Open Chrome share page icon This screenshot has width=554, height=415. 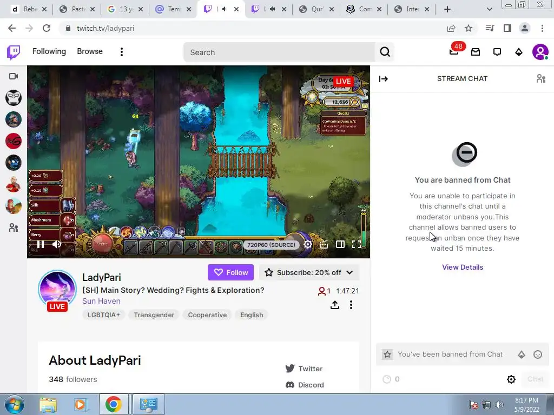point(451,28)
